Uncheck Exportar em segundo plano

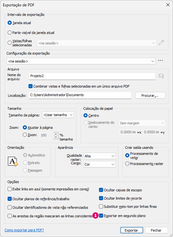[101, 216]
